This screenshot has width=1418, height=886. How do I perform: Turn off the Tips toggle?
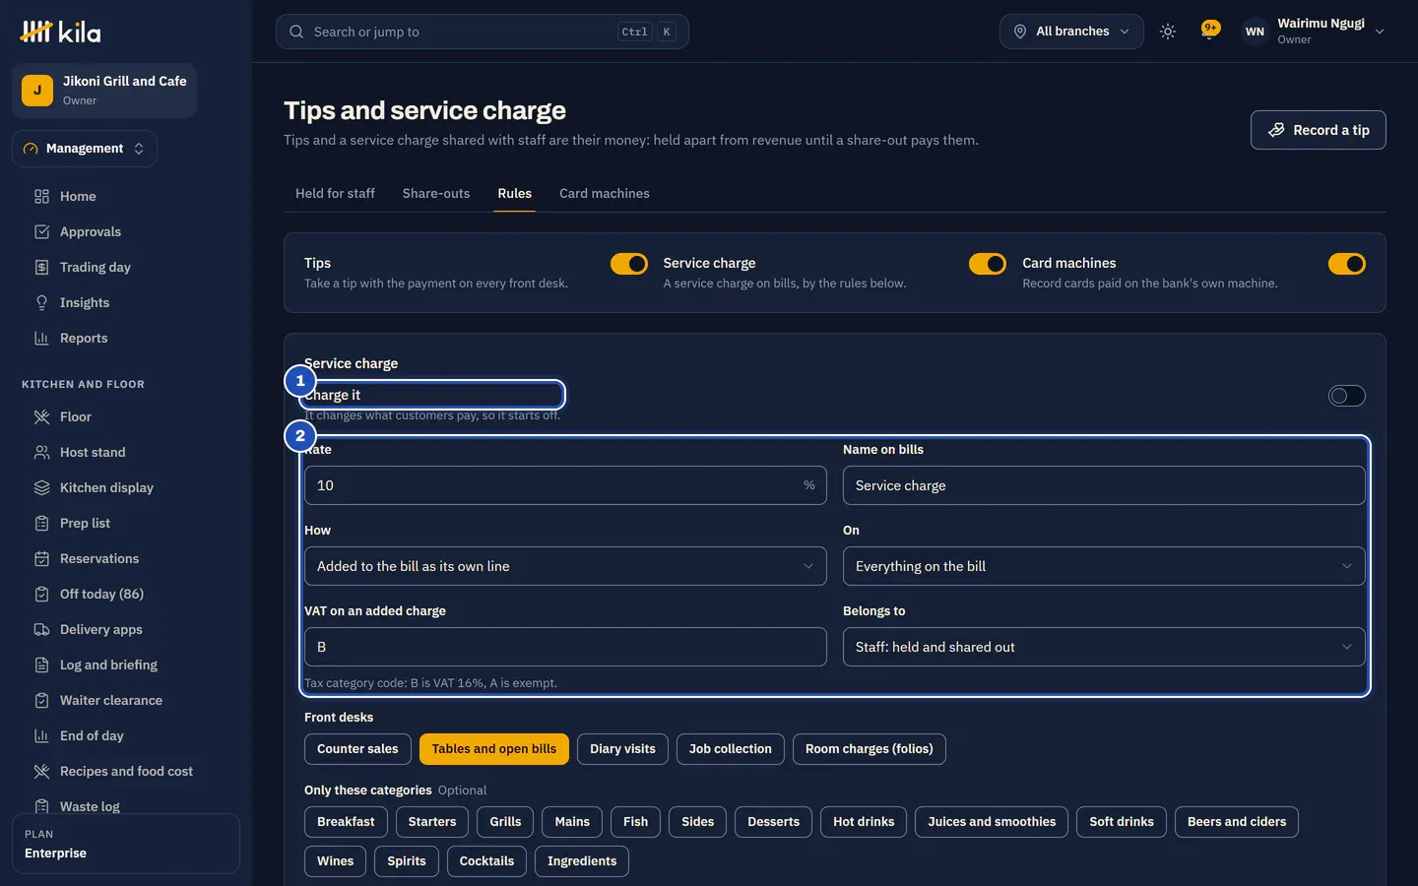click(629, 264)
